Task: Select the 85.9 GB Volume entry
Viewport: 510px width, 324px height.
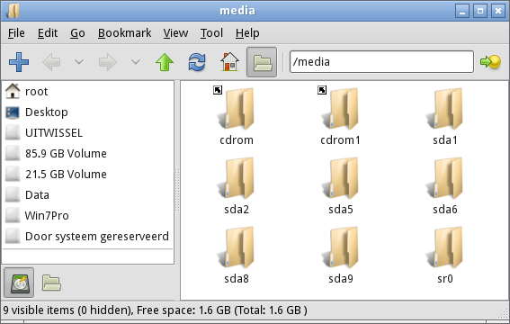Action: [88, 154]
